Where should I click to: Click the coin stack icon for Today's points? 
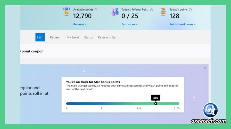click(163, 12)
